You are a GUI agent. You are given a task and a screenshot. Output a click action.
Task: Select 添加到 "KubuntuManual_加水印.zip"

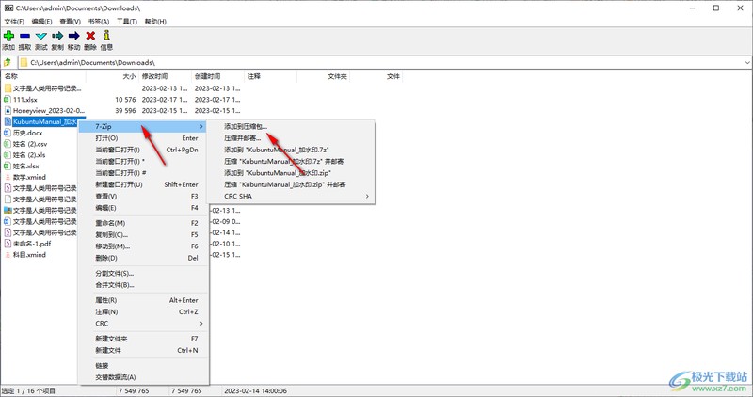(291, 173)
